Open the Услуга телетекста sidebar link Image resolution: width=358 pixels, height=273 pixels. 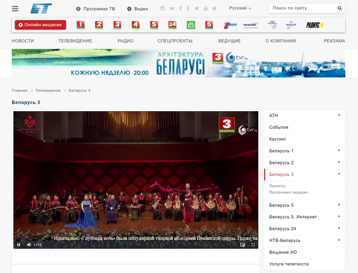pyautogui.click(x=304, y=264)
